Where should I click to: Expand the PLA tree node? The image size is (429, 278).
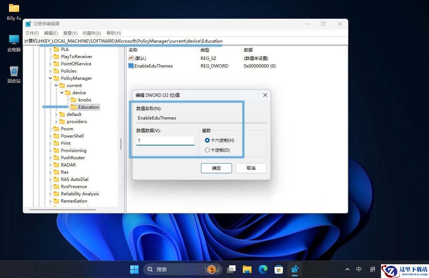tap(51, 49)
